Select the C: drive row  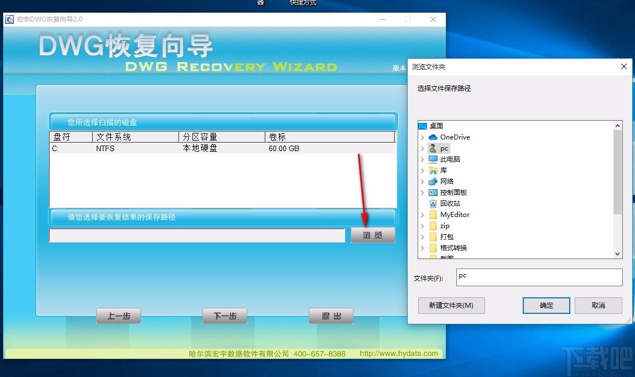[x=222, y=148]
